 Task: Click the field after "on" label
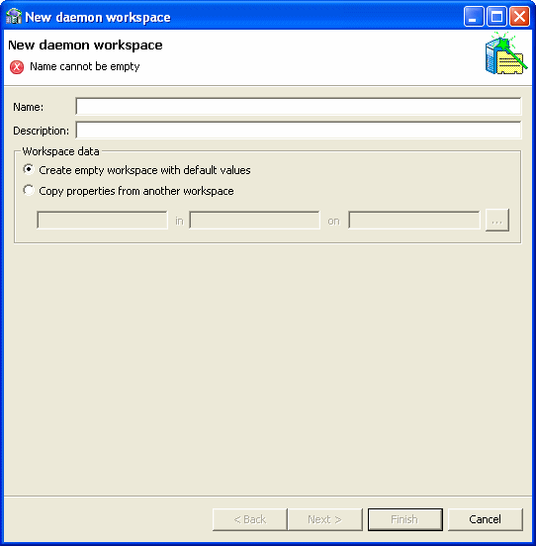(x=414, y=220)
